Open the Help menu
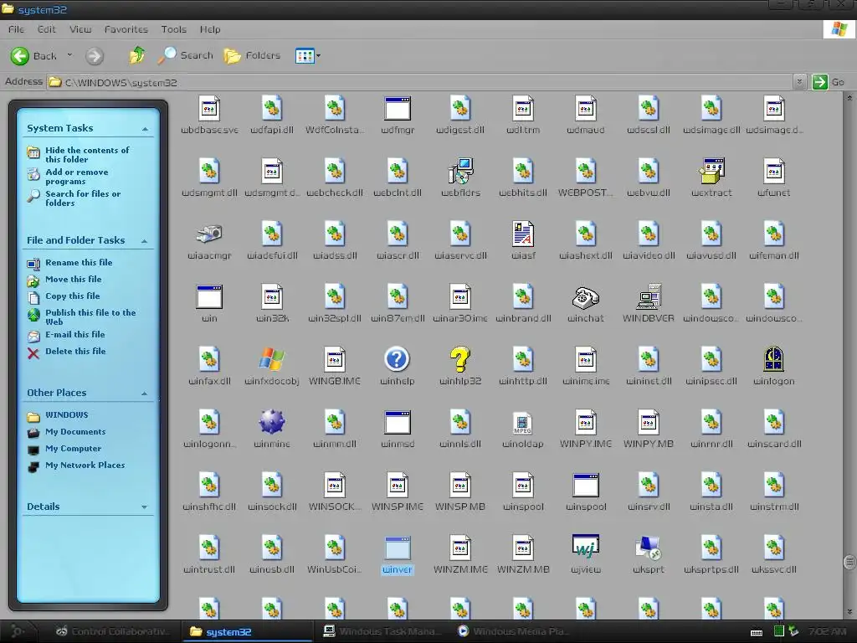The width and height of the screenshot is (857, 643). point(210,29)
